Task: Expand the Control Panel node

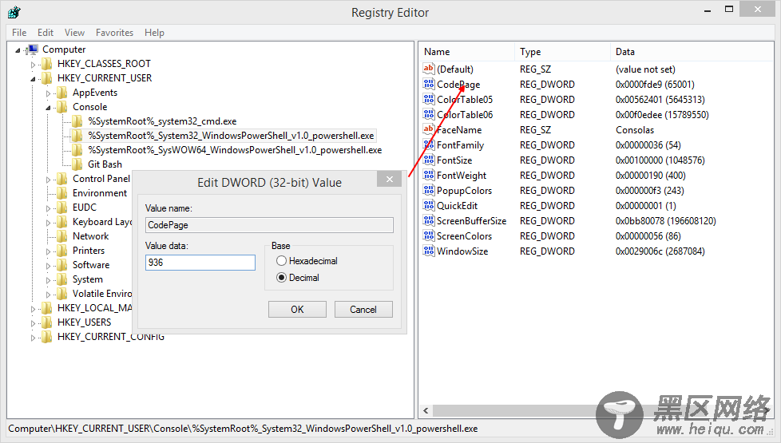Action: tap(48, 180)
